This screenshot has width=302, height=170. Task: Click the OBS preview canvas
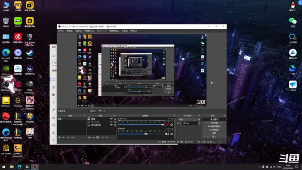click(142, 71)
